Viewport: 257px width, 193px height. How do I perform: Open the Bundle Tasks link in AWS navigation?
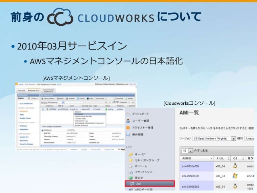[x=25, y=118]
